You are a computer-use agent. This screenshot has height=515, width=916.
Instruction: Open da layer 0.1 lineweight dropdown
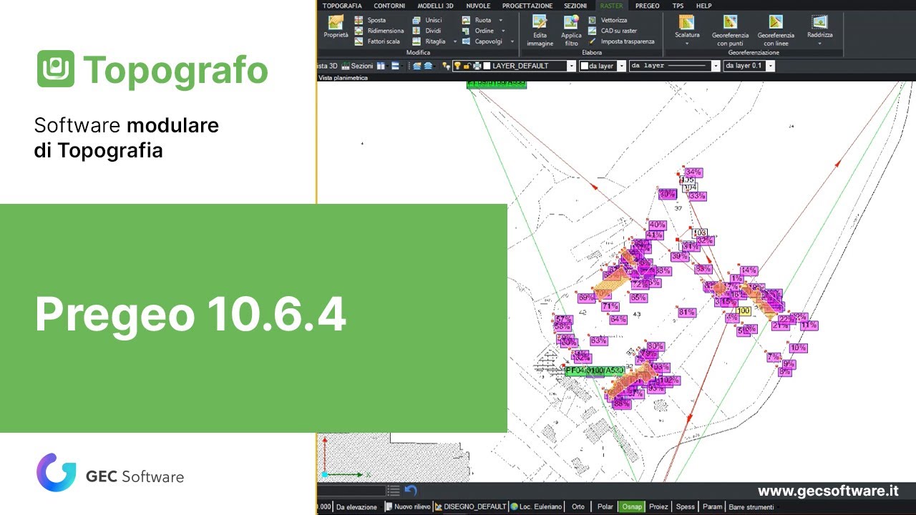(x=770, y=66)
